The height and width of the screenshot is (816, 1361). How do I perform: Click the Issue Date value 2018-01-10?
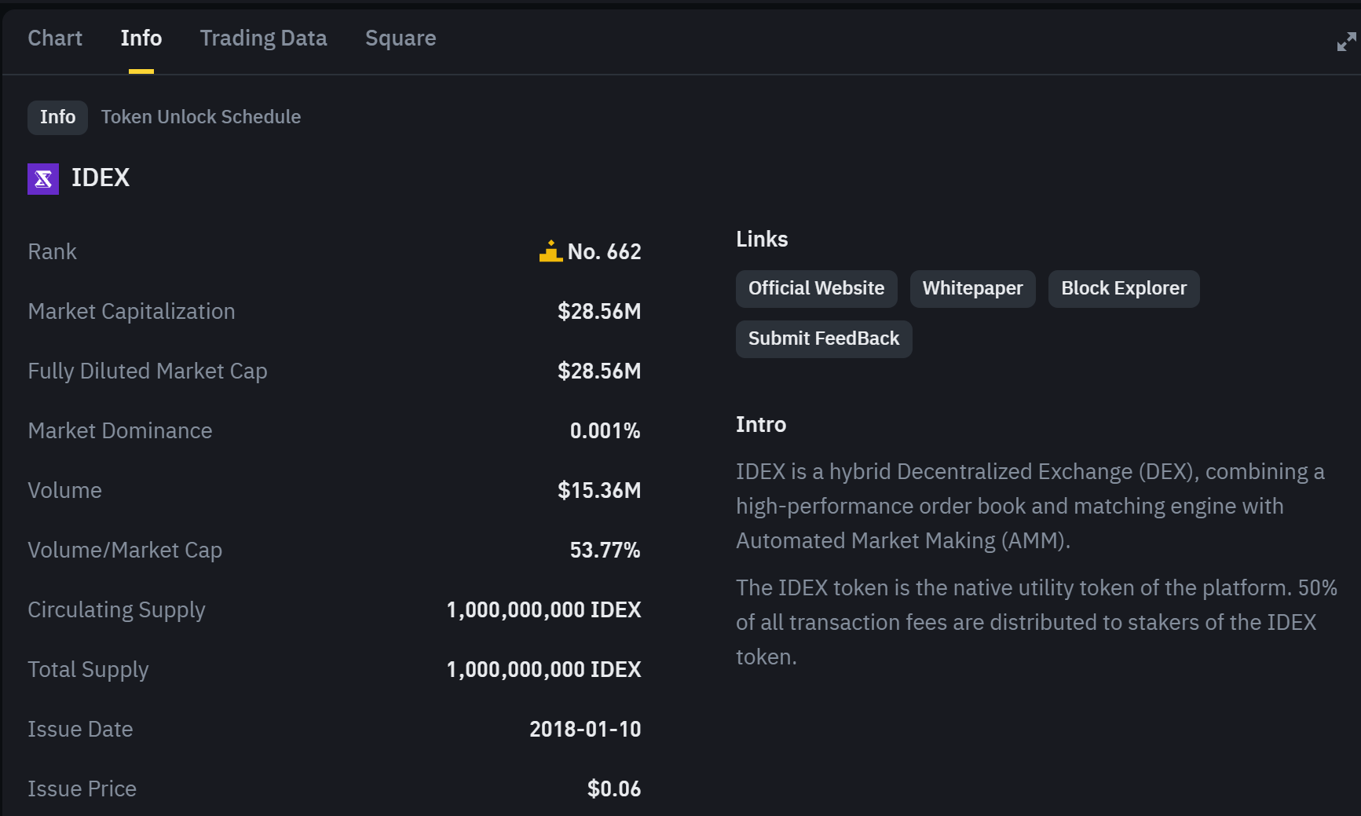click(585, 729)
